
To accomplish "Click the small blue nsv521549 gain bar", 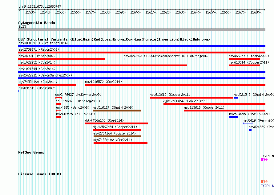I will (236, 98).
